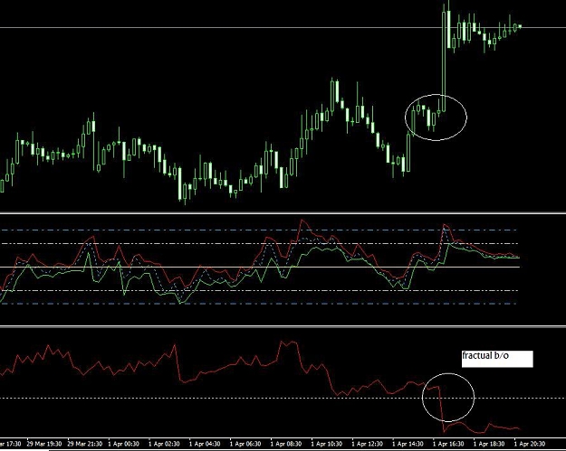Click the "1 Apr 04:30" time axis label

coord(205,444)
